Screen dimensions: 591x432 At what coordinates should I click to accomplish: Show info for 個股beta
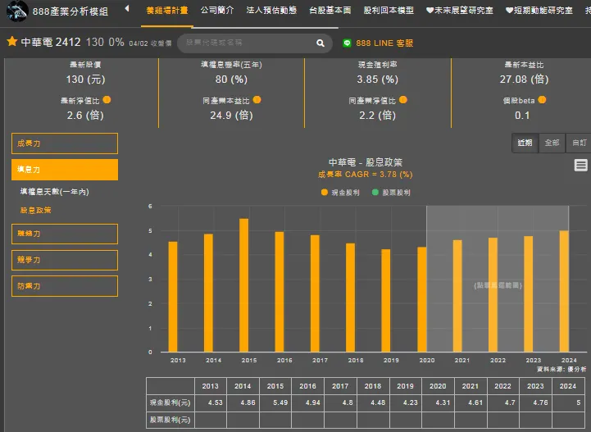(542, 100)
